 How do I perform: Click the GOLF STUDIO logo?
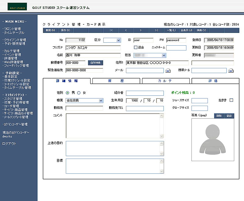point(17,6)
